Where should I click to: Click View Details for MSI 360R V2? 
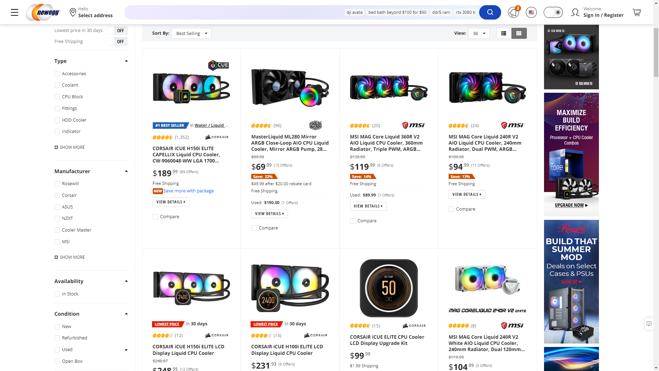(x=368, y=206)
